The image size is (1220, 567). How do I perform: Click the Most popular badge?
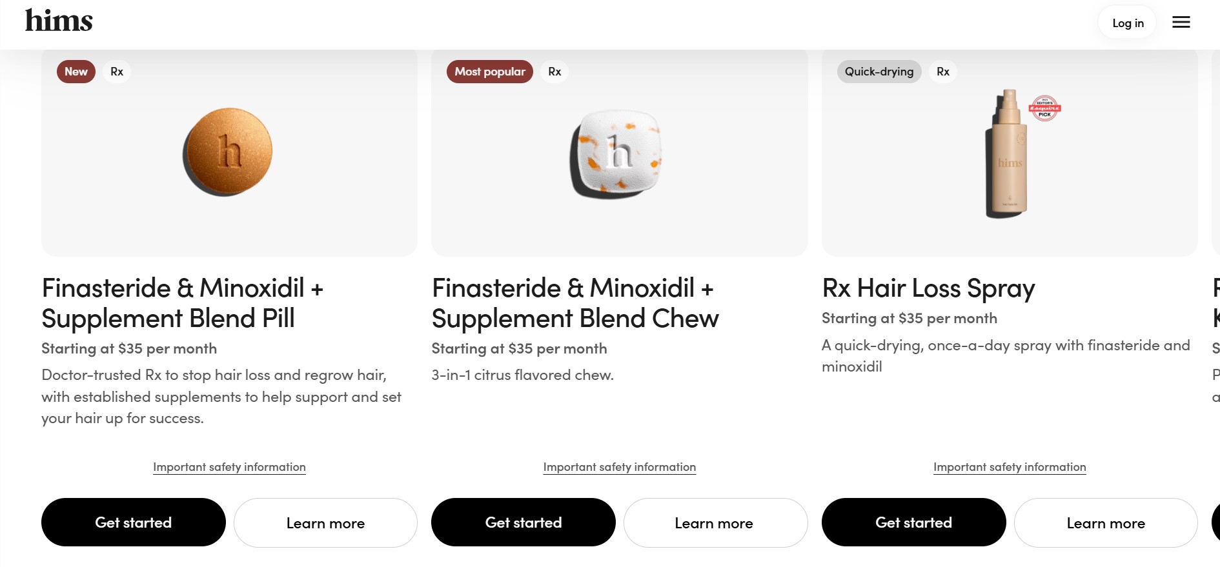[489, 72]
